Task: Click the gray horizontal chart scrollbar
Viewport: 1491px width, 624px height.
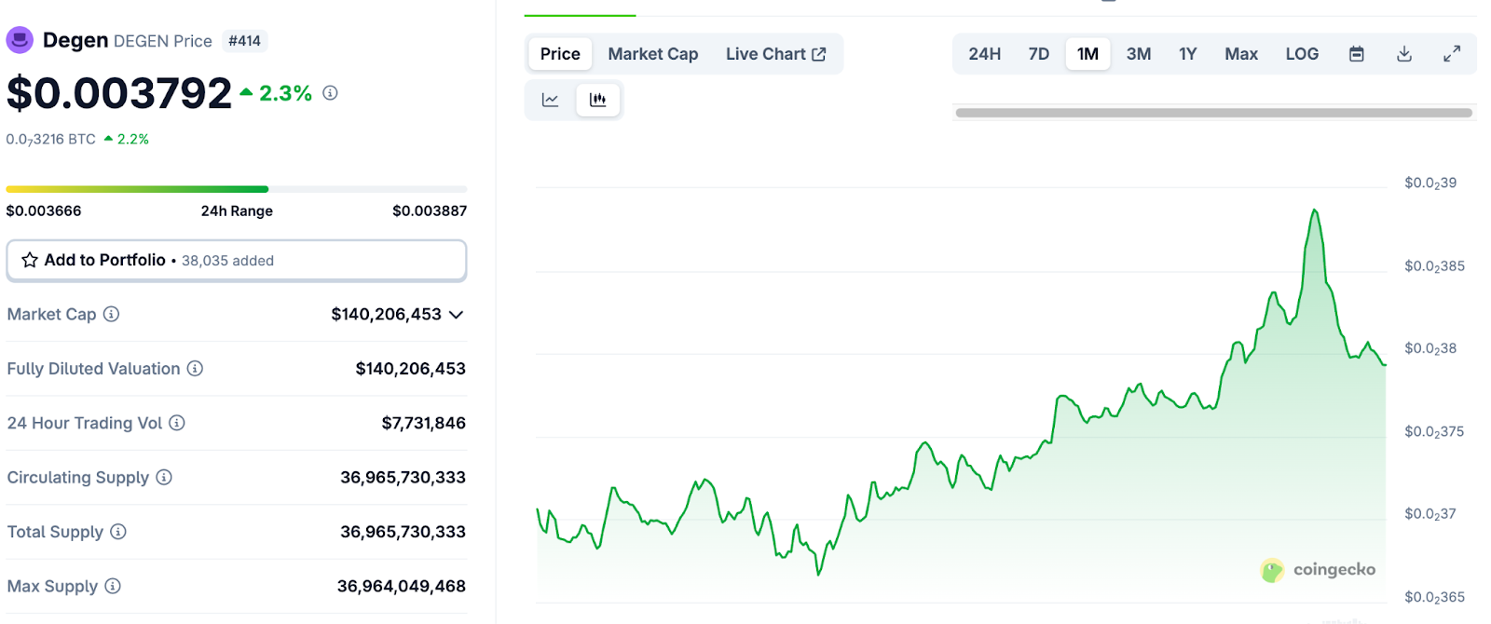Action: point(1214,113)
